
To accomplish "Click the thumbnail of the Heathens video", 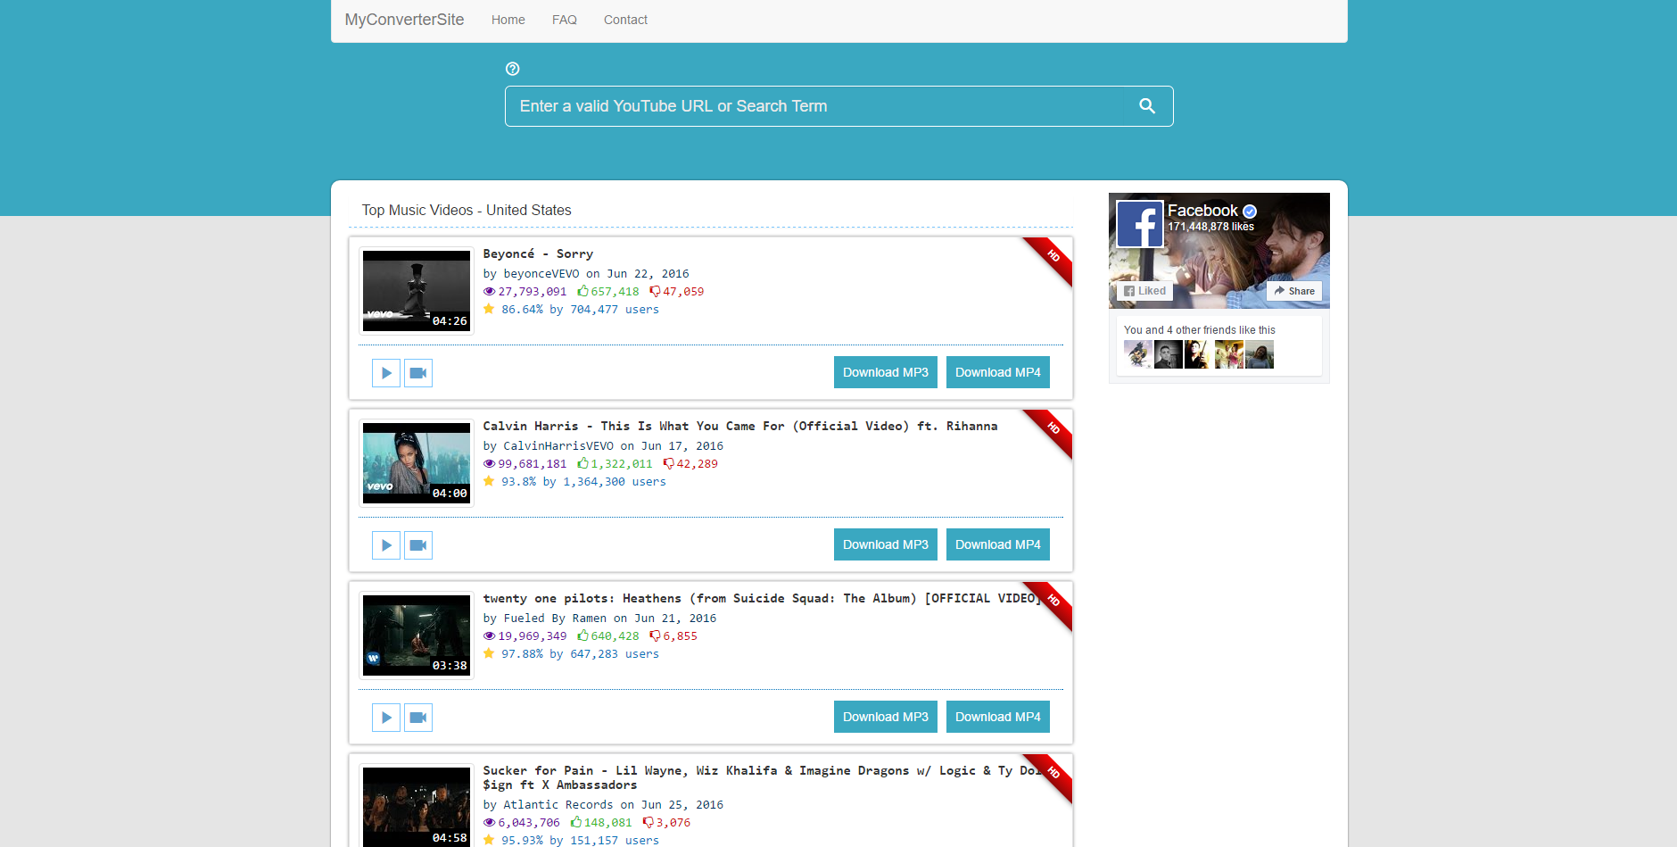I will pos(416,635).
